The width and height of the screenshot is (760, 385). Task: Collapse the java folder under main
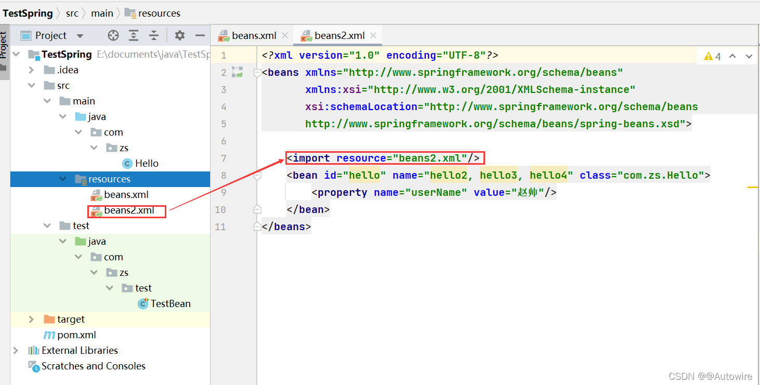[x=63, y=116]
